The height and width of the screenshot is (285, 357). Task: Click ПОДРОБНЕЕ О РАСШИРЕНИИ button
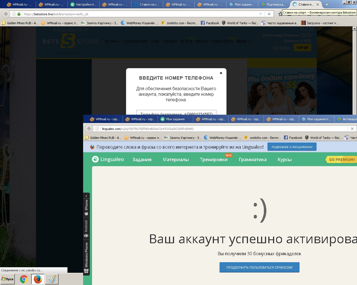click(x=292, y=147)
